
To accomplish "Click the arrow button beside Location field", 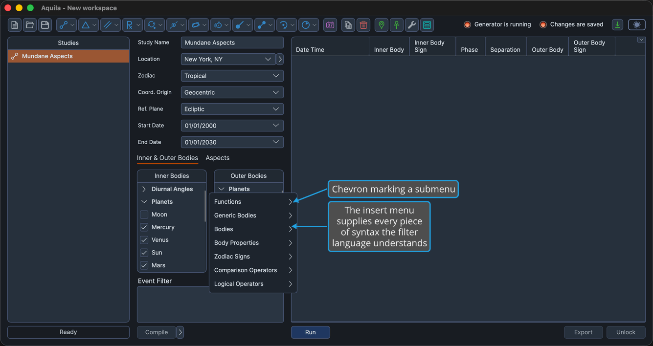I will point(280,59).
